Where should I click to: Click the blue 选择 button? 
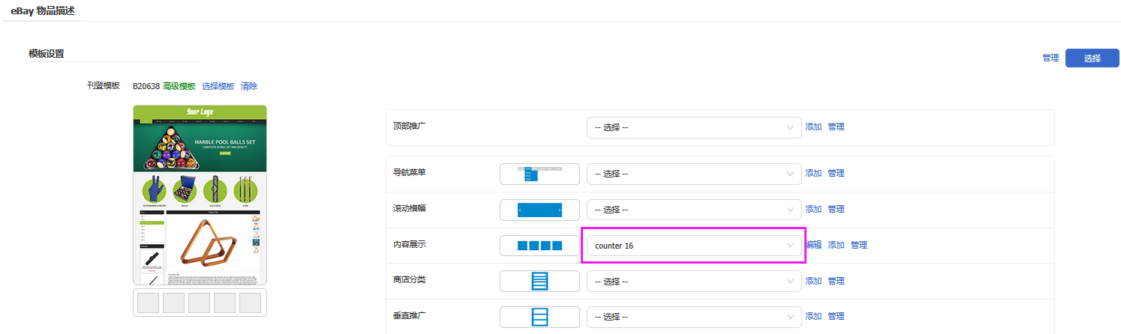(1092, 58)
